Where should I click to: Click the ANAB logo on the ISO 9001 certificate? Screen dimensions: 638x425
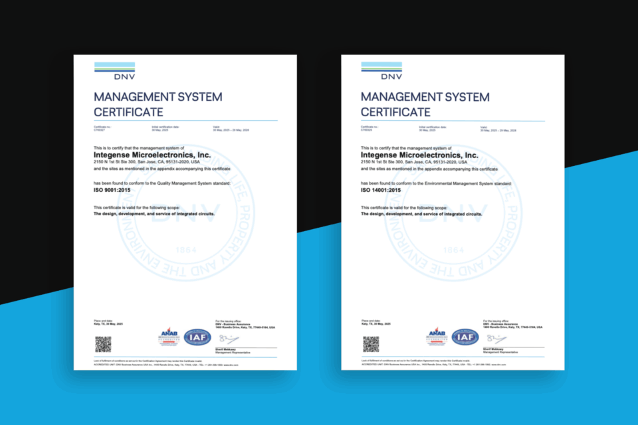tap(169, 337)
